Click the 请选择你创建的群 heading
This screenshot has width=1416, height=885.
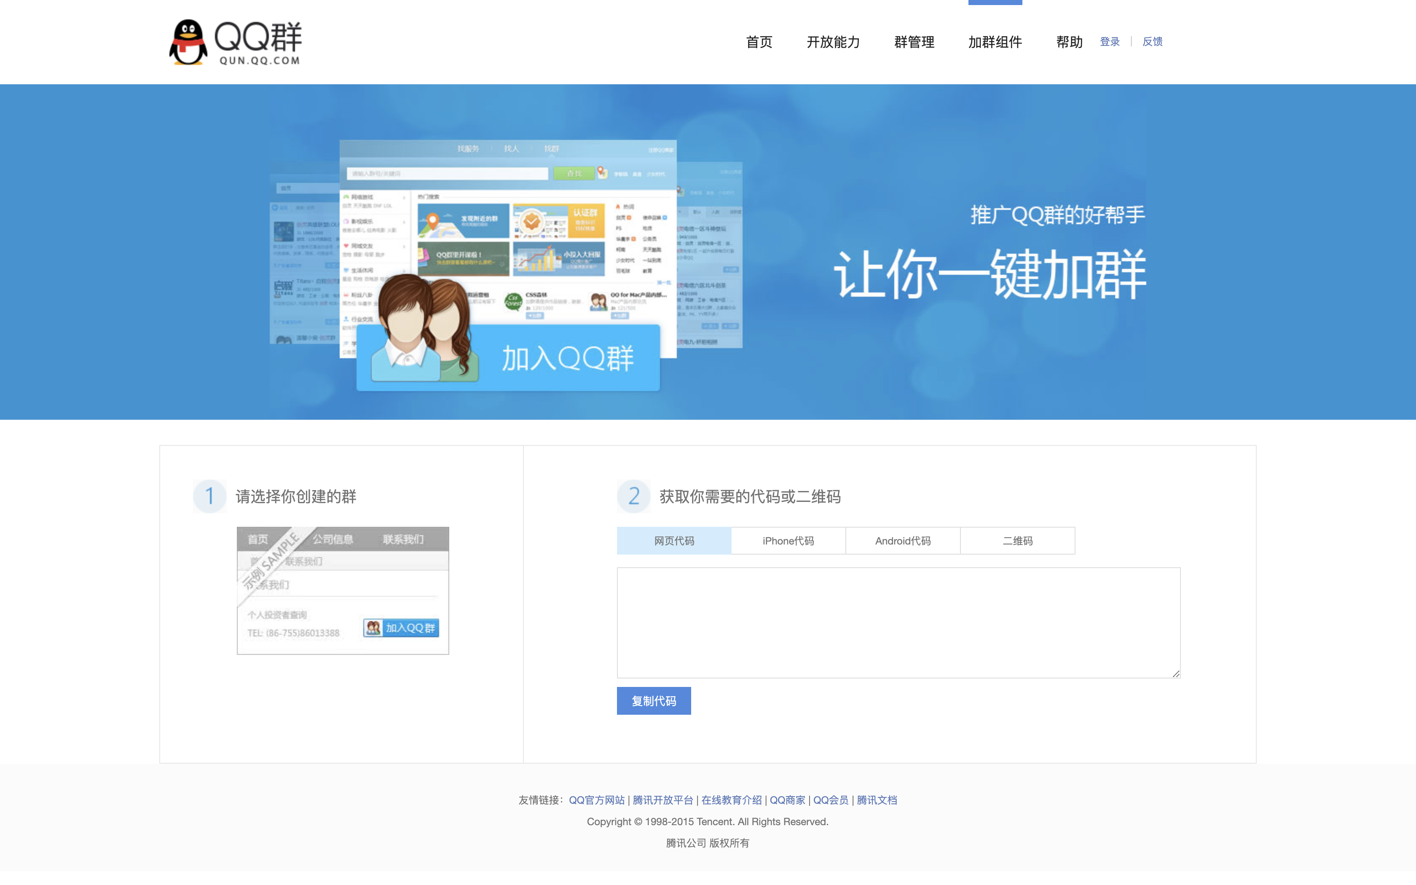click(x=296, y=496)
